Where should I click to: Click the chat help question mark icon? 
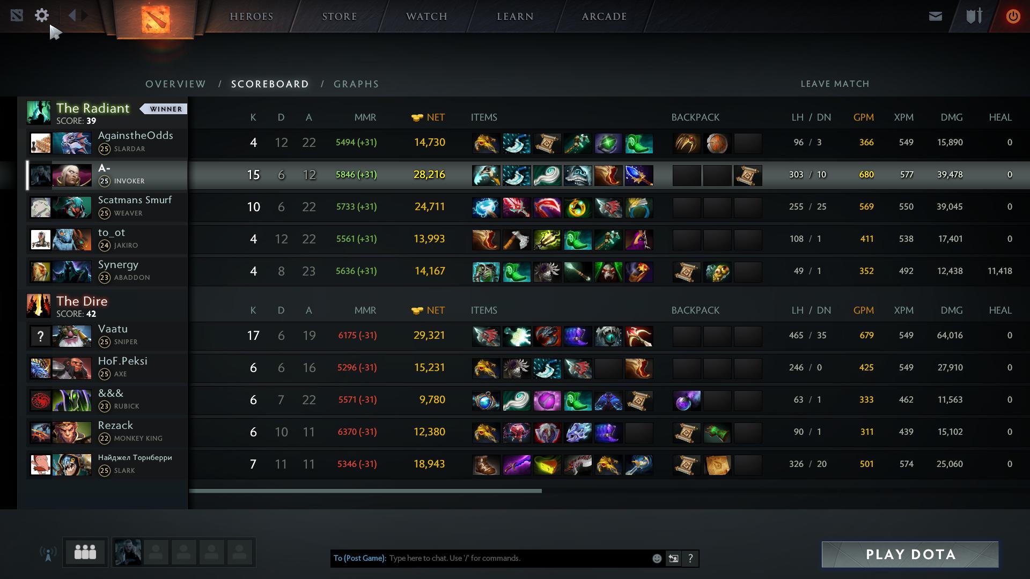(690, 559)
